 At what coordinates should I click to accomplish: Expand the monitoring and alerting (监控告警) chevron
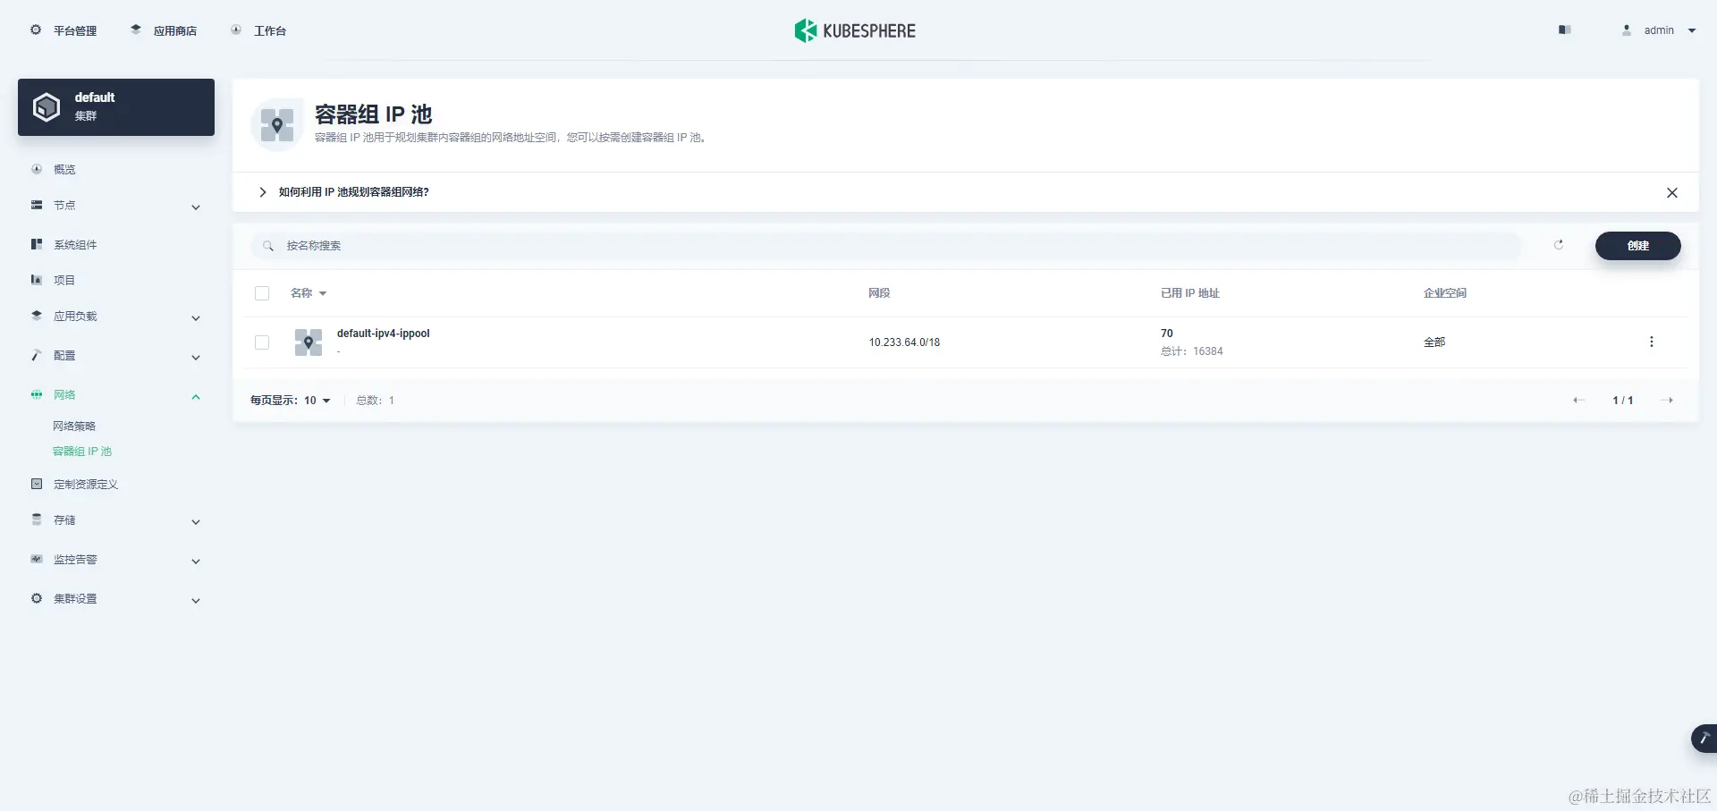coord(196,562)
